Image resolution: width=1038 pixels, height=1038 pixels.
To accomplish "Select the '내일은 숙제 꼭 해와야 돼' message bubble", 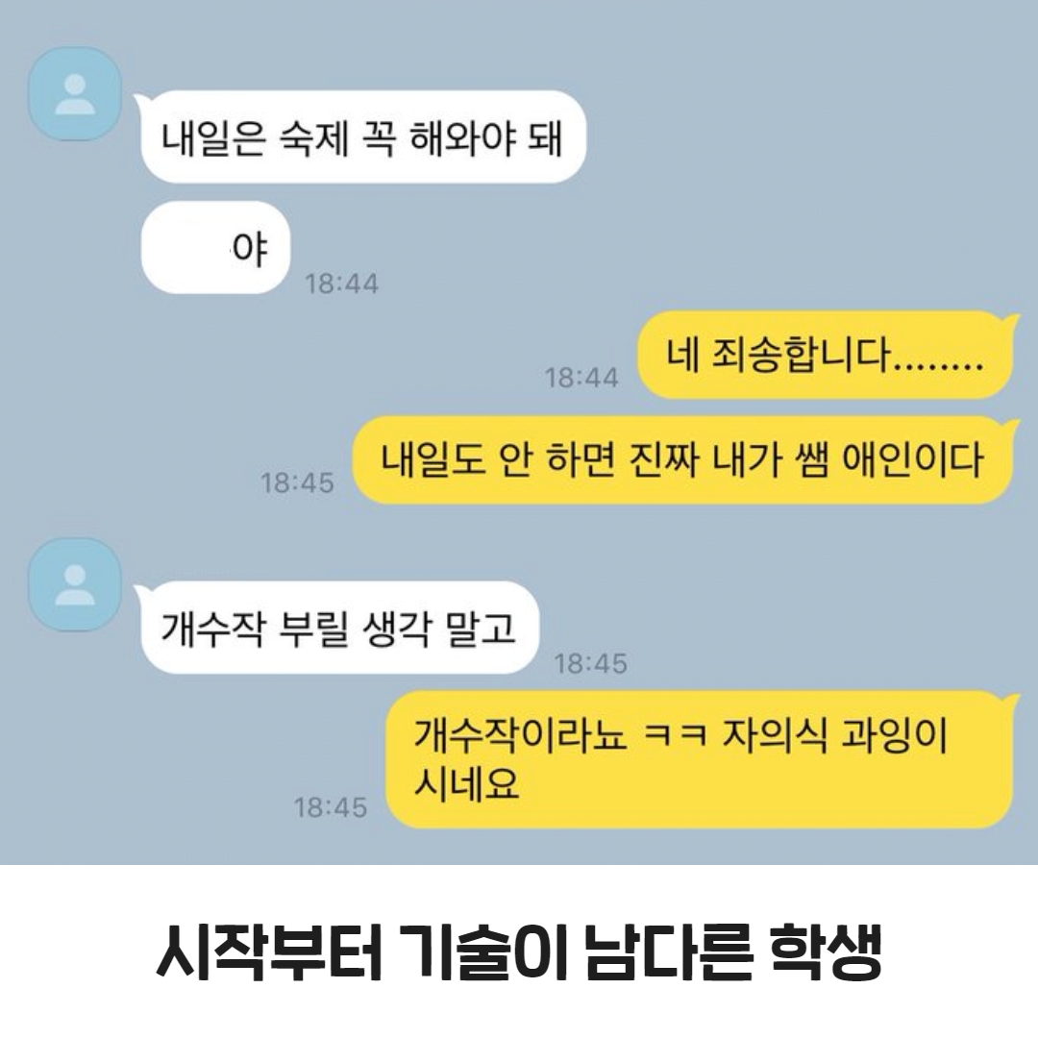I will coord(362,137).
